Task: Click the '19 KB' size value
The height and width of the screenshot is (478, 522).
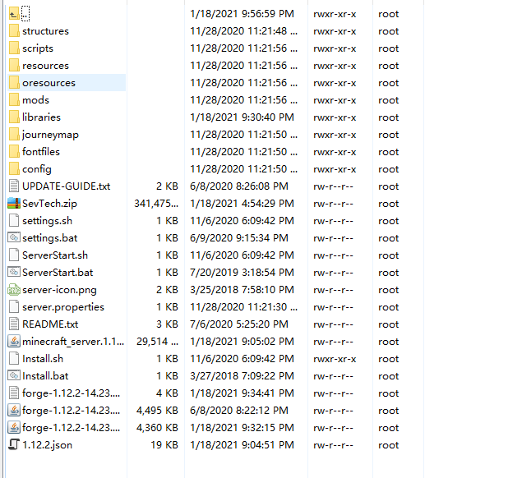Action: click(164, 444)
